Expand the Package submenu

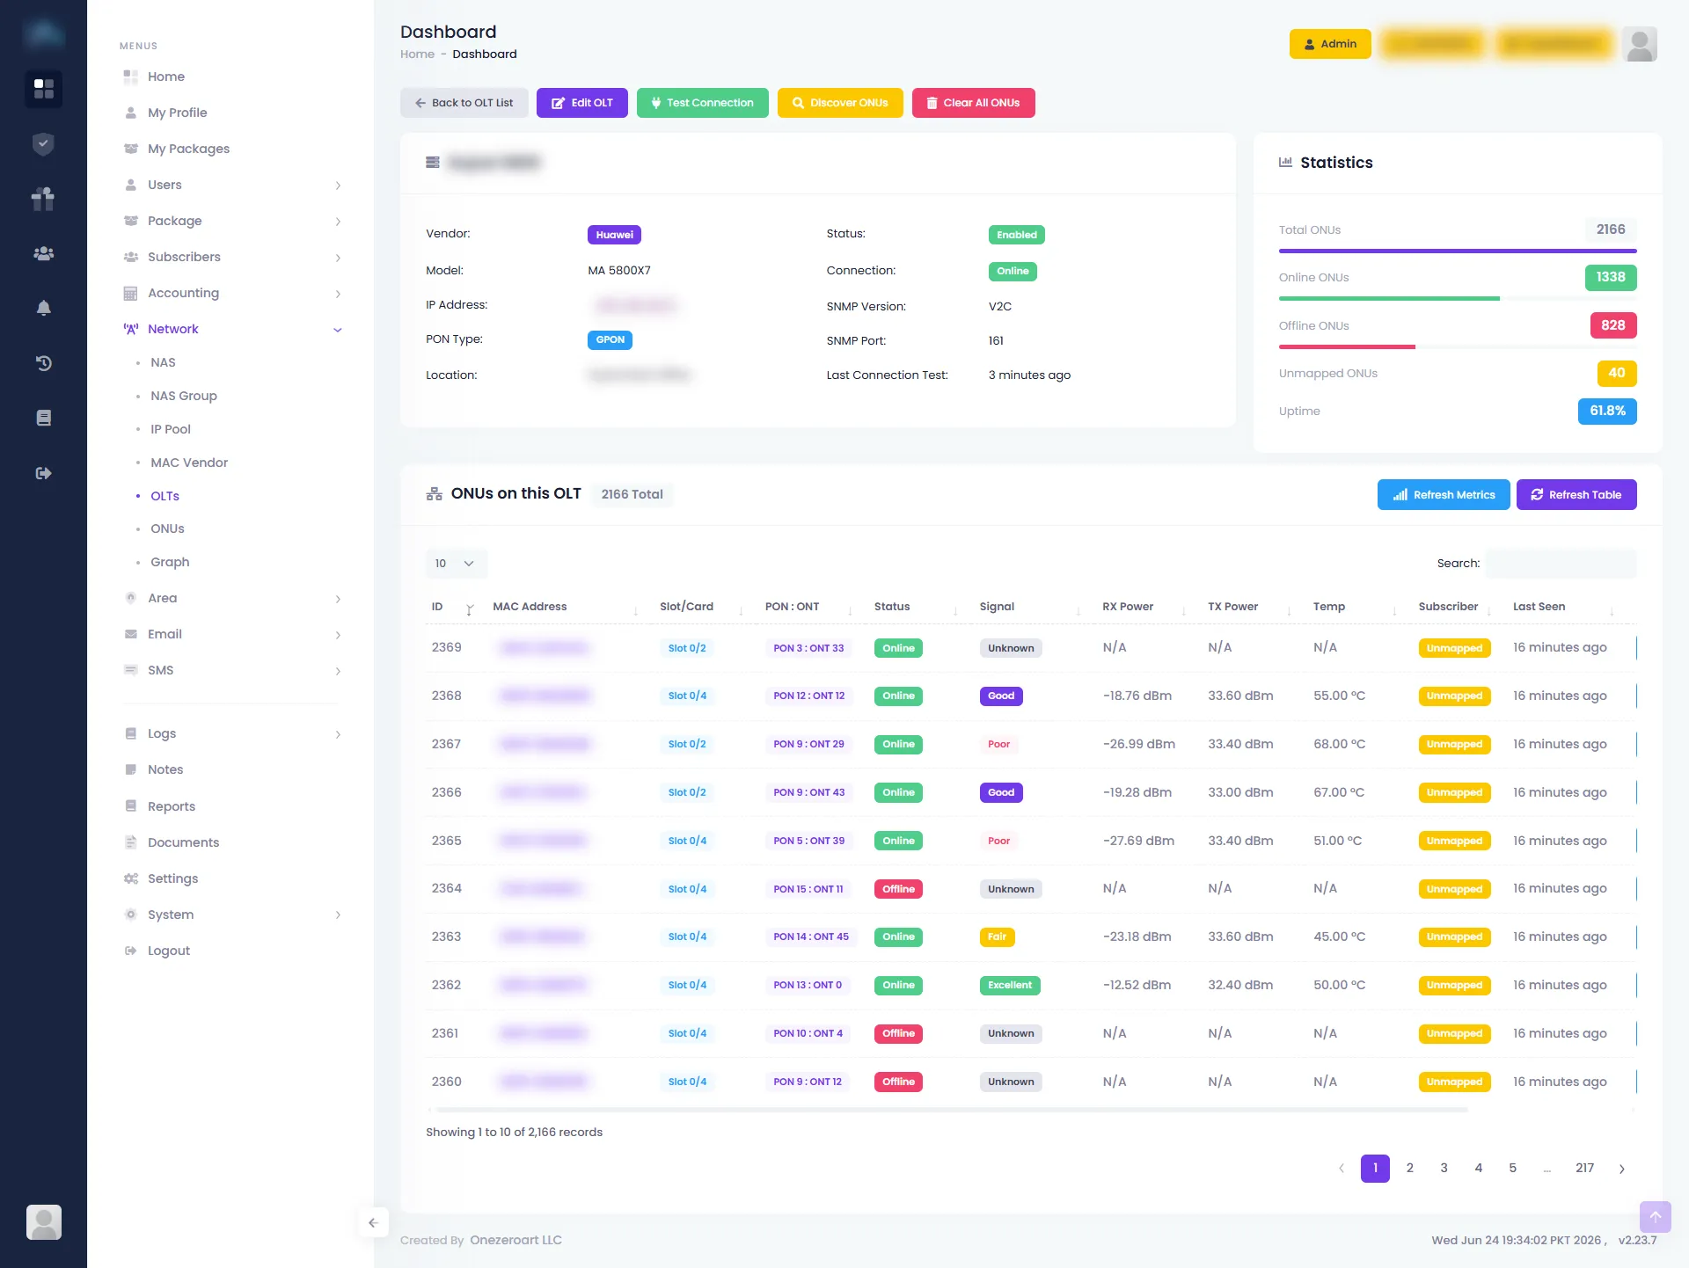(x=338, y=222)
